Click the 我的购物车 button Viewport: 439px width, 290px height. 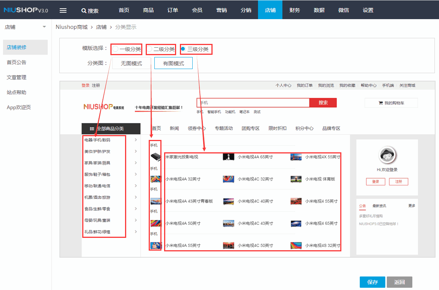pos(391,103)
